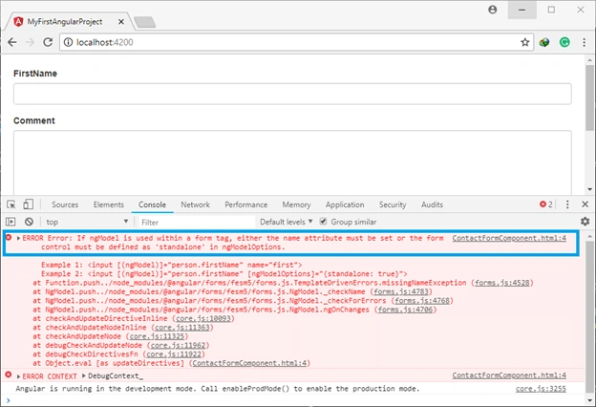Open ContactFormComponent.html:4 link on first error
The width and height of the screenshot is (596, 407).
509,238
